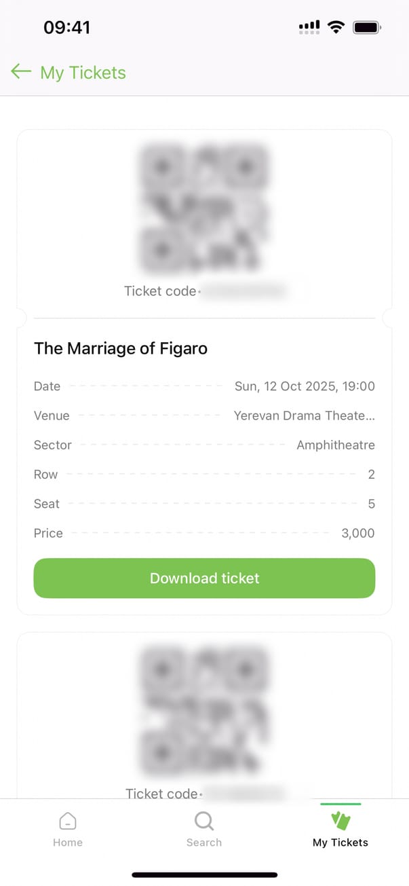The image size is (409, 886).
Task: Tap the first blurred ticket code
Action: [x=244, y=292]
